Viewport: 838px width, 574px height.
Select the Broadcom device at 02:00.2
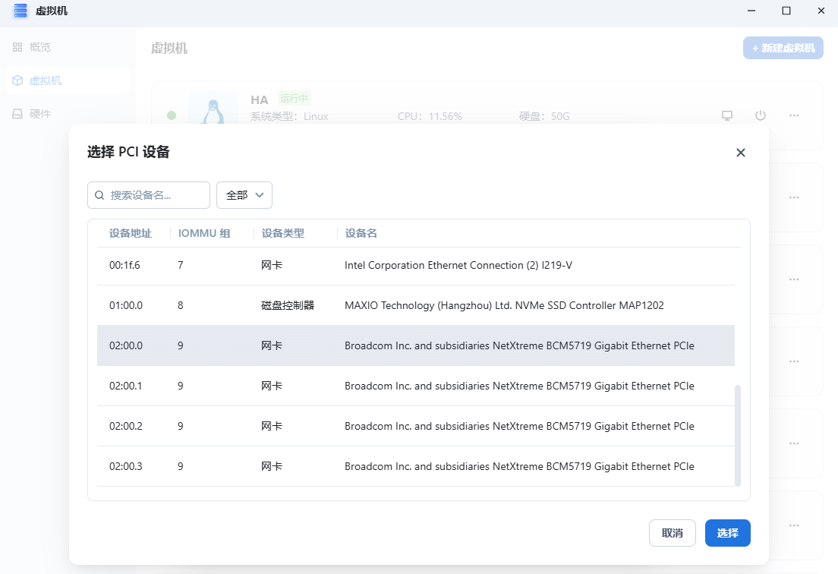416,426
